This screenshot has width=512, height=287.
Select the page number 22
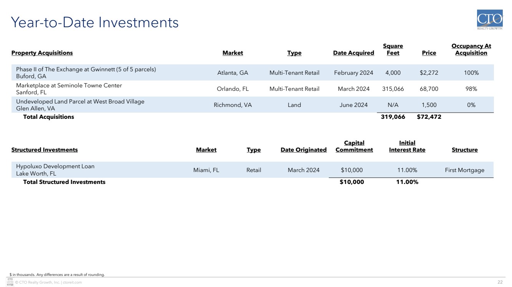(x=500, y=282)
